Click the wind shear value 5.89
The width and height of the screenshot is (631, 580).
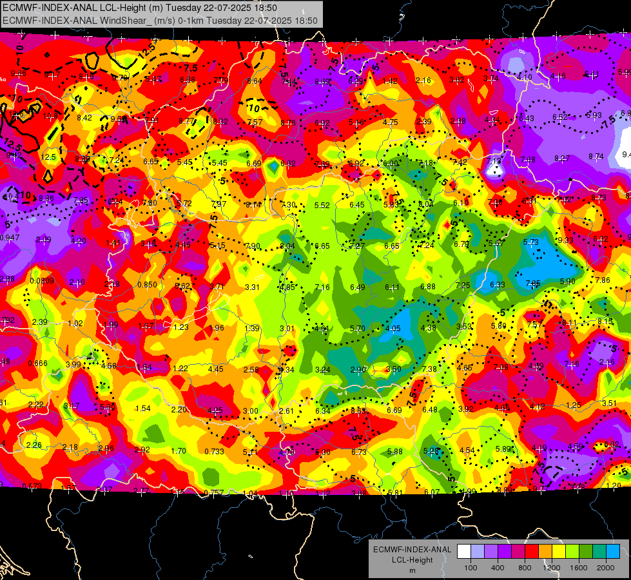coord(503,449)
